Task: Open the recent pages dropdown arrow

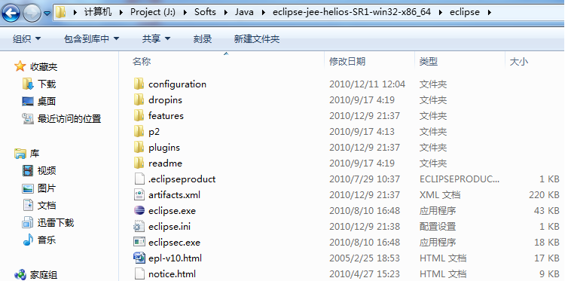Action: coord(47,14)
